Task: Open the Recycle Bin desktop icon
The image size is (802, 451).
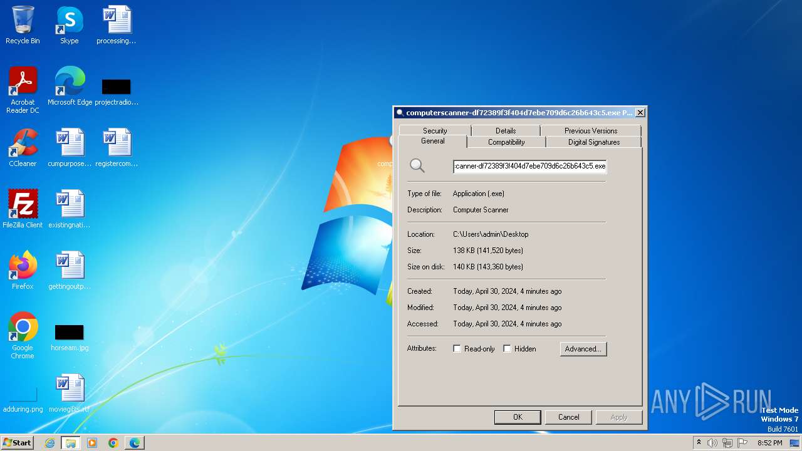Action: click(23, 25)
